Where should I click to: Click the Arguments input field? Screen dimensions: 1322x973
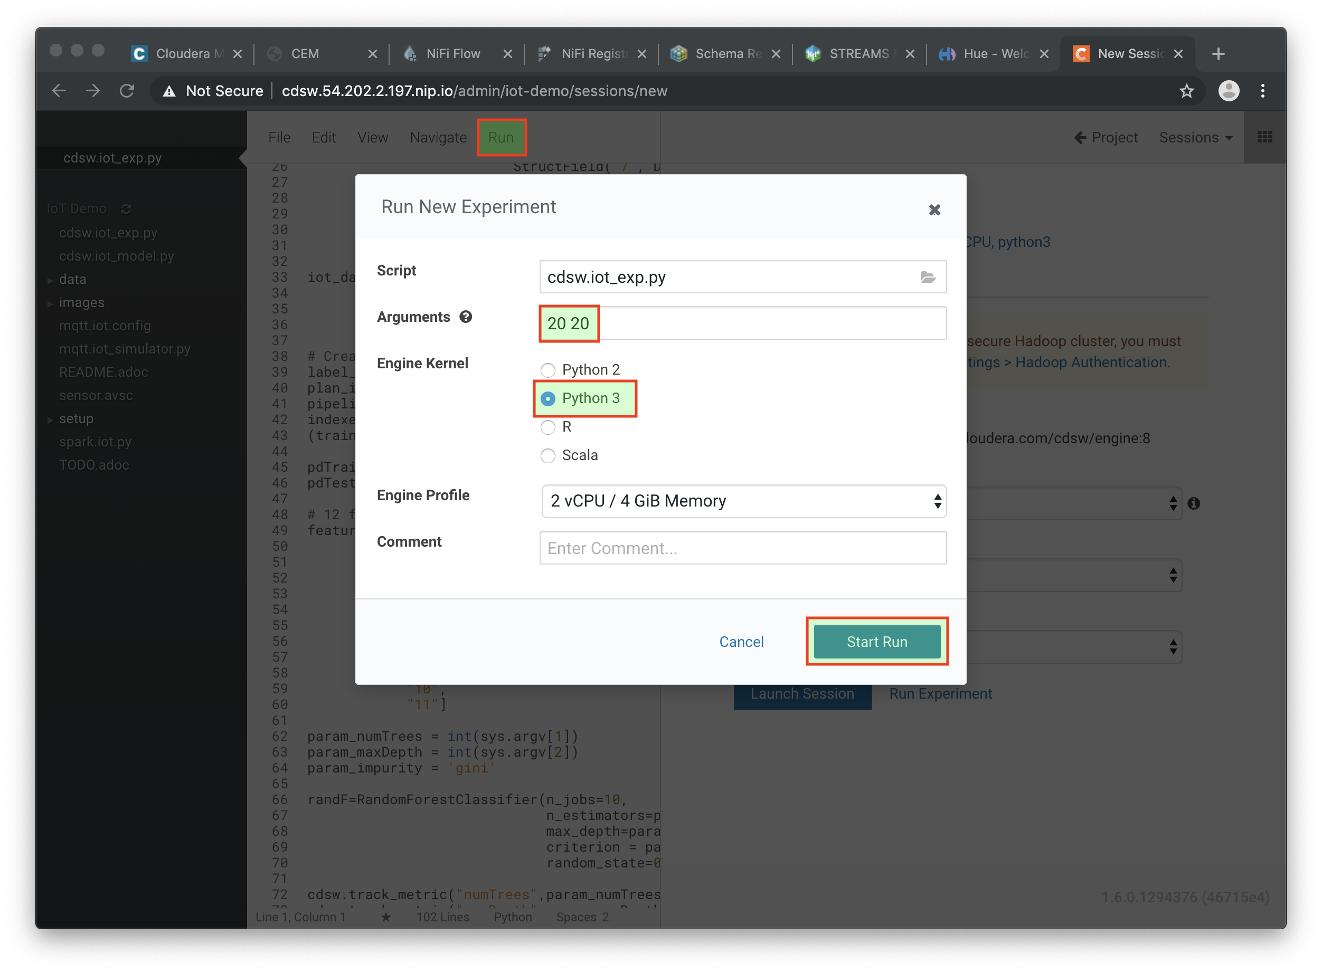(743, 323)
